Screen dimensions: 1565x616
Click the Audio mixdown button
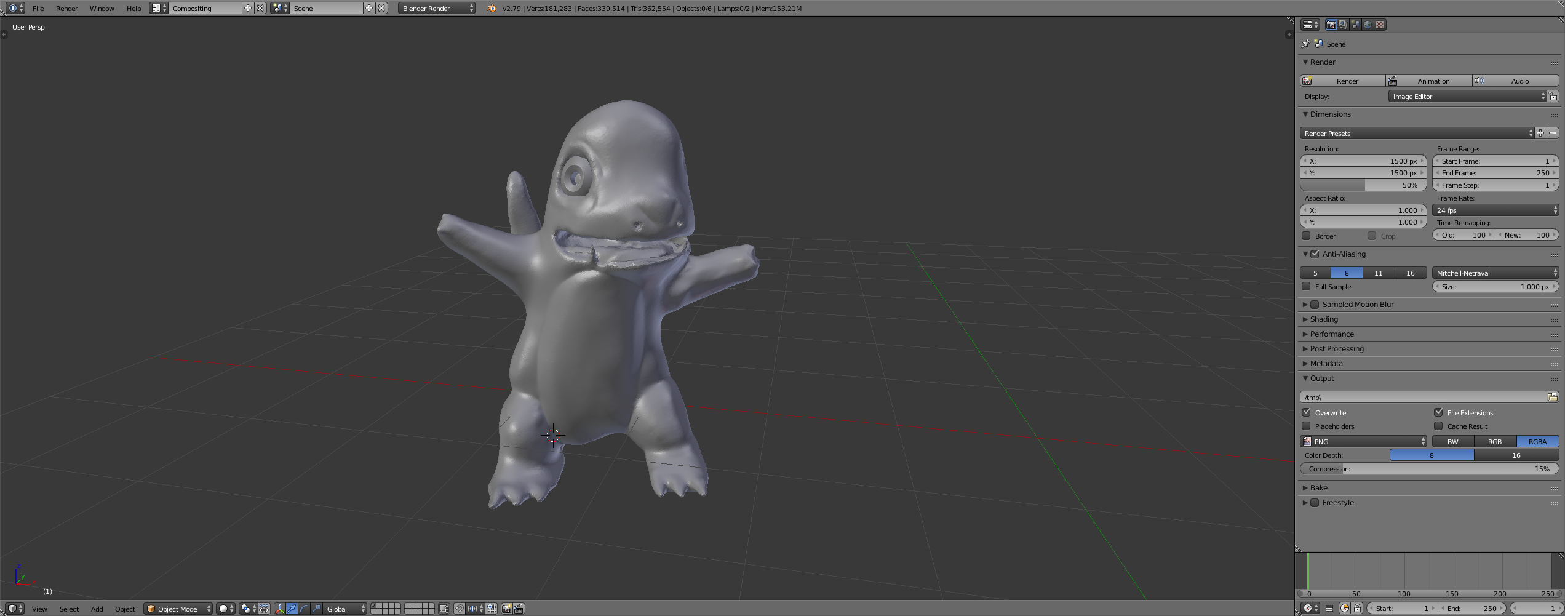(1516, 81)
